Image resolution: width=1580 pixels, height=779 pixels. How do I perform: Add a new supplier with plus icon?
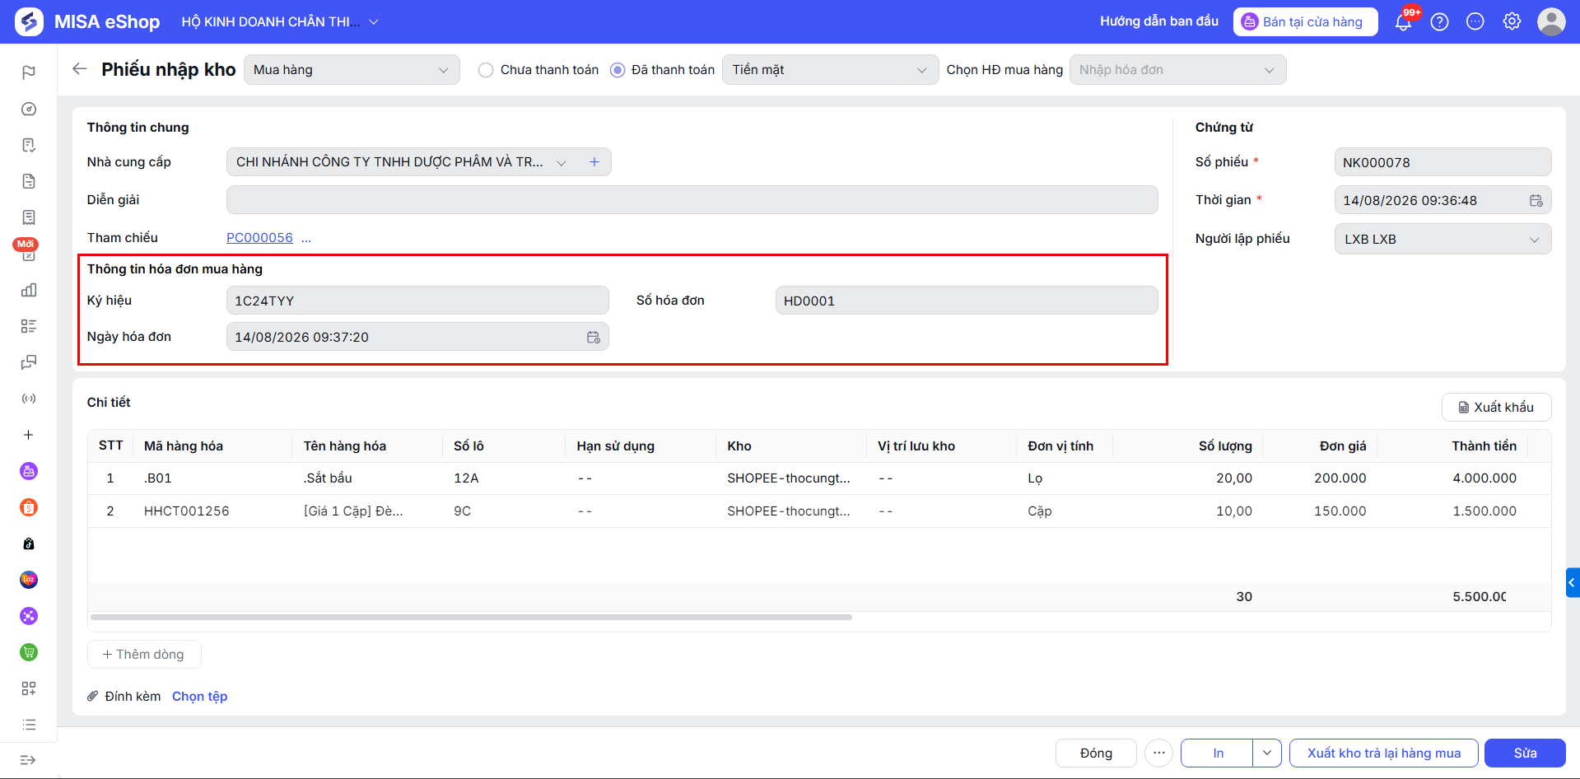[x=594, y=162]
